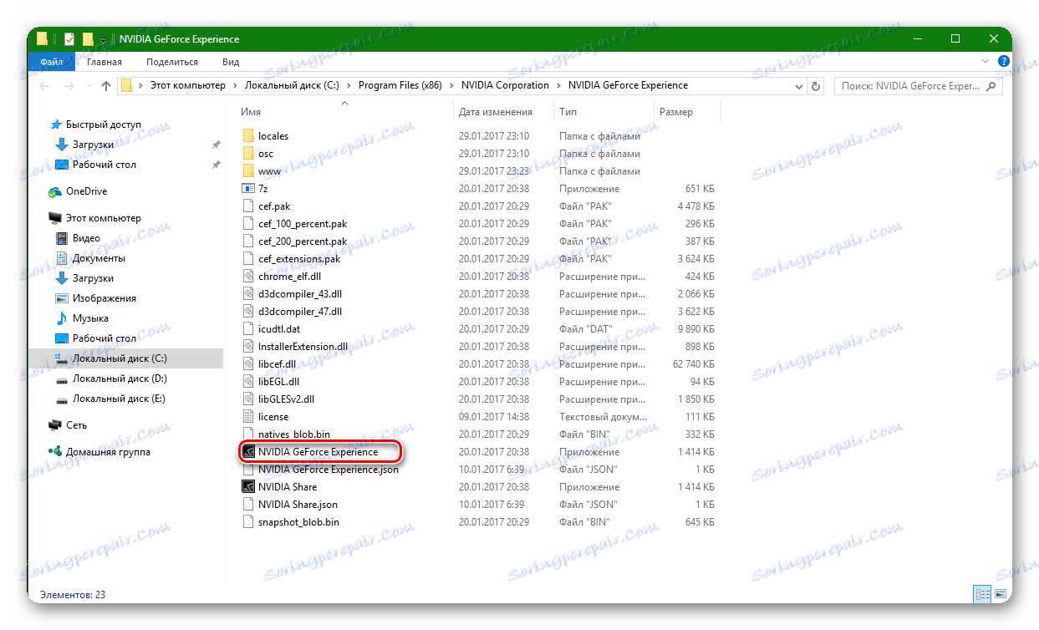Select the www folder icon
This screenshot has width=1039, height=630.
point(247,171)
